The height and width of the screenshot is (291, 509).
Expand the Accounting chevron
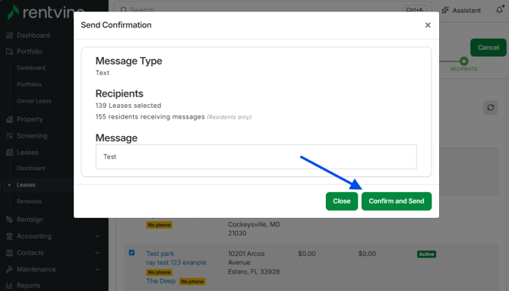click(x=97, y=236)
